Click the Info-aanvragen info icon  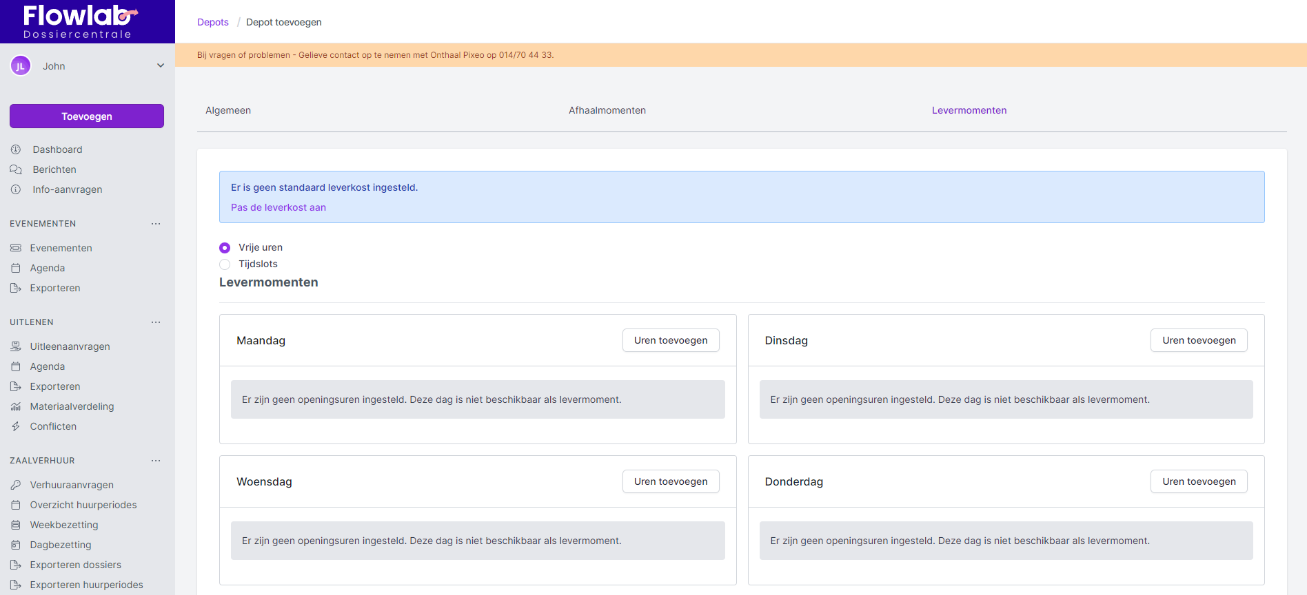[x=16, y=189]
